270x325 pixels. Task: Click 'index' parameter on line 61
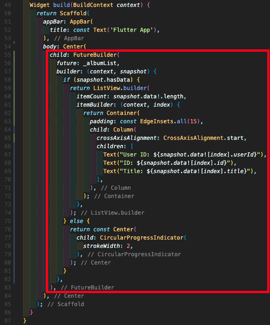pos(162,105)
